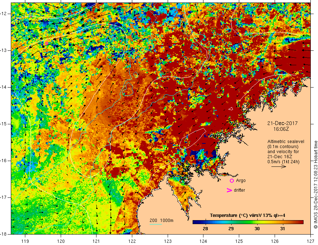Click latitude axis label -16
The width and height of the screenshot is (318, 245).
click(4, 161)
